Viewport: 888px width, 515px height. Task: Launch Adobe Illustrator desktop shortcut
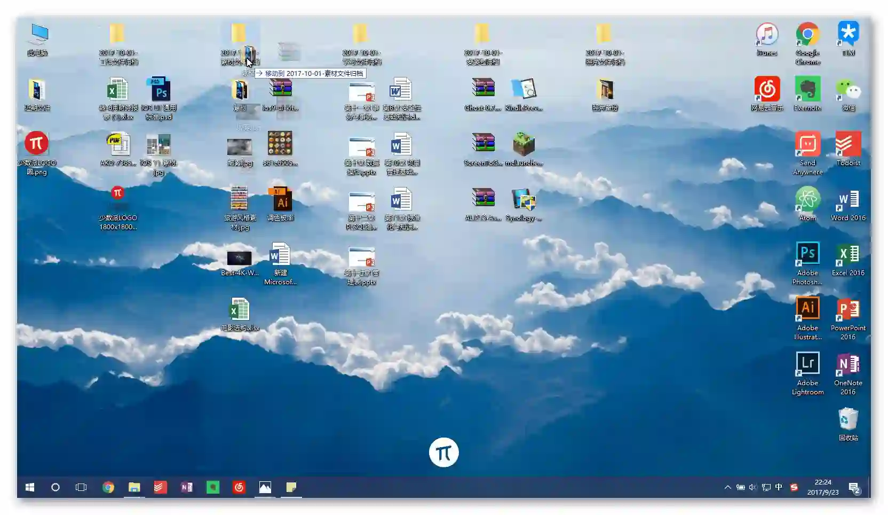click(807, 309)
